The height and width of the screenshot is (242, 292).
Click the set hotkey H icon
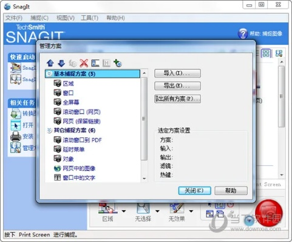(x=106, y=63)
